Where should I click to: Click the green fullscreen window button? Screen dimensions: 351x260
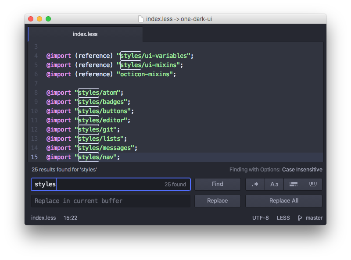(48, 19)
